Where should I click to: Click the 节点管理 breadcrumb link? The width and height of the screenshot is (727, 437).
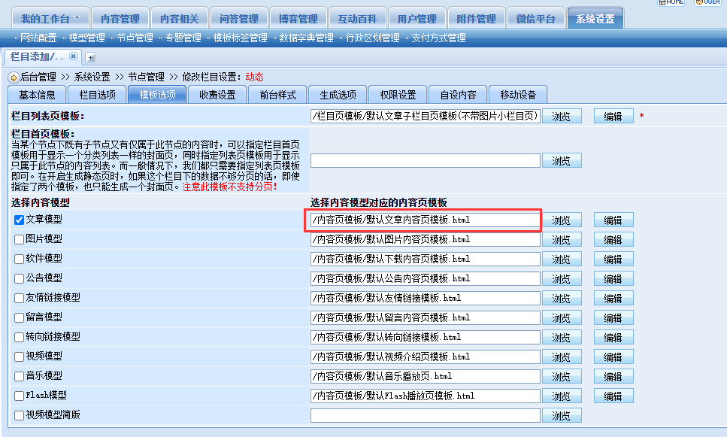pos(146,77)
